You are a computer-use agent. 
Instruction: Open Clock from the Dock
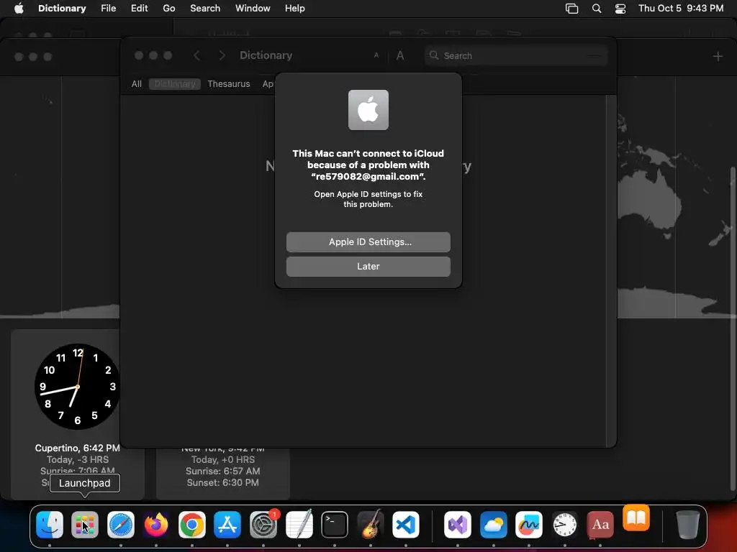point(564,524)
